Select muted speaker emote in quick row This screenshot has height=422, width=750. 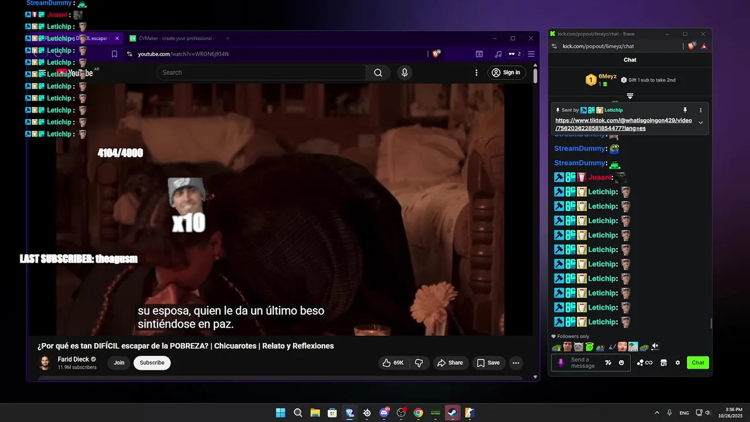tap(655, 347)
